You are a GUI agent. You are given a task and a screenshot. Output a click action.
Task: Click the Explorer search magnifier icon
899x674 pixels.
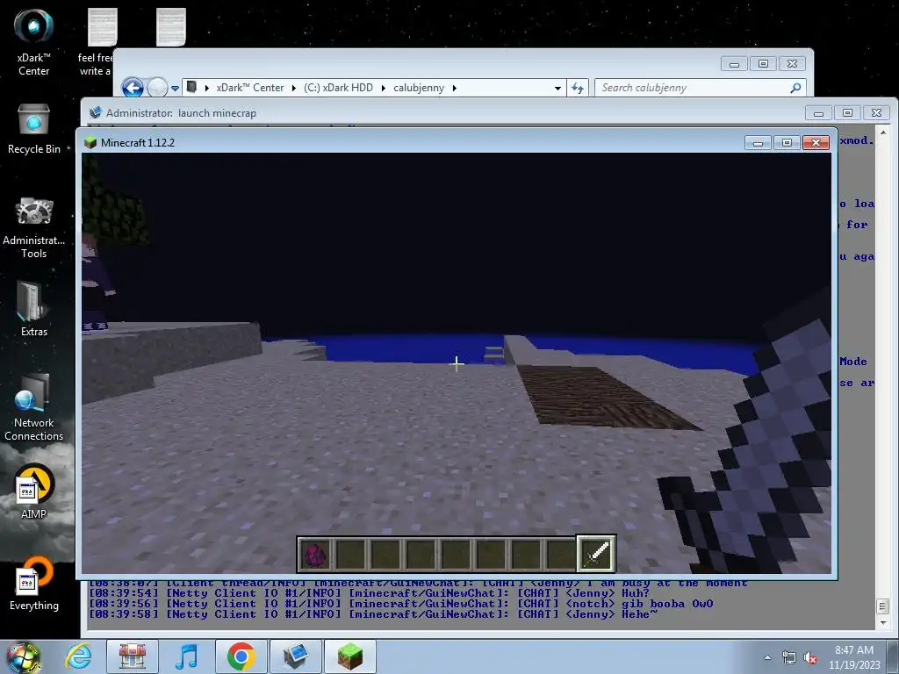[795, 88]
